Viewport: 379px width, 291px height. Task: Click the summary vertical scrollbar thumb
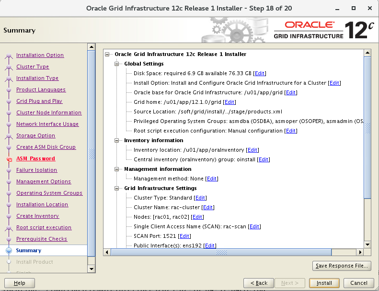click(368, 127)
